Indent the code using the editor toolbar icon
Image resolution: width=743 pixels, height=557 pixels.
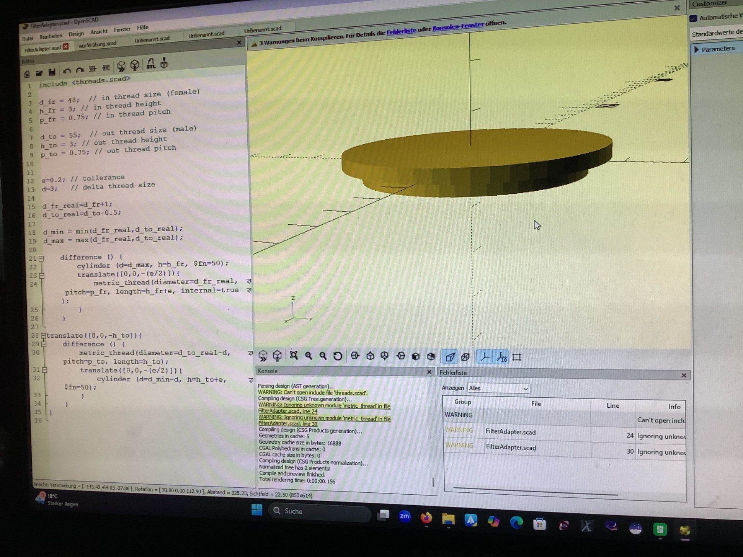[x=106, y=68]
